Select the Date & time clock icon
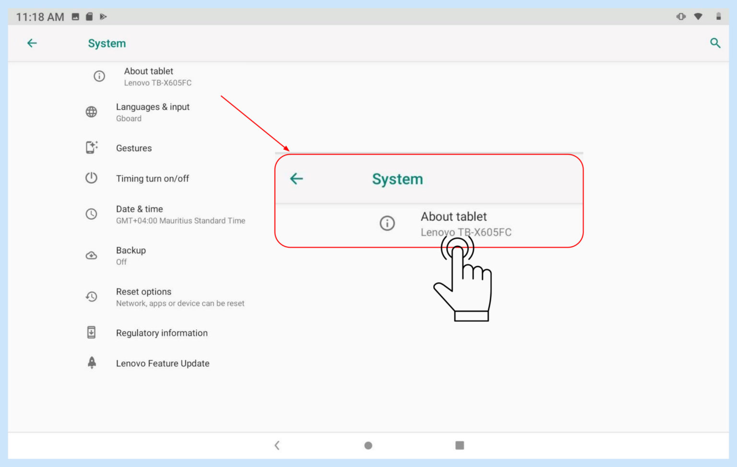 92,214
